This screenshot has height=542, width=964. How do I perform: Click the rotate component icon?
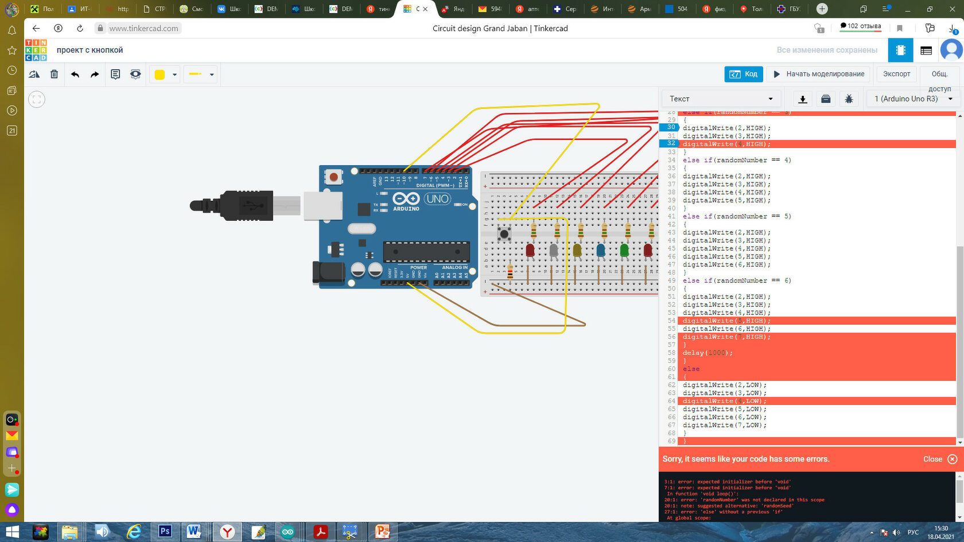pyautogui.click(x=34, y=74)
